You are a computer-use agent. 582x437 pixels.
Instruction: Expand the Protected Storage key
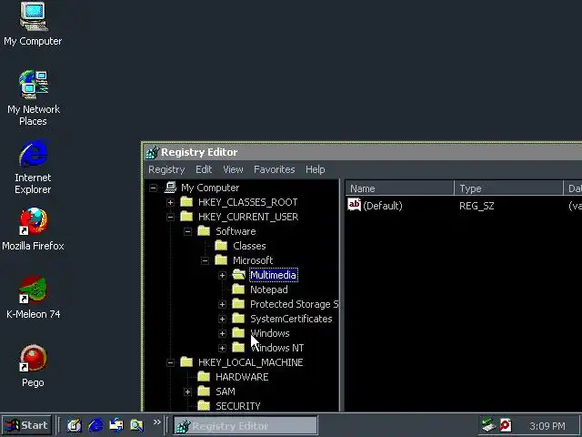point(222,304)
